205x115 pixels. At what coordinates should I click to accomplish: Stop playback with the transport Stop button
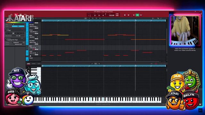pyautogui.click(x=134, y=15)
